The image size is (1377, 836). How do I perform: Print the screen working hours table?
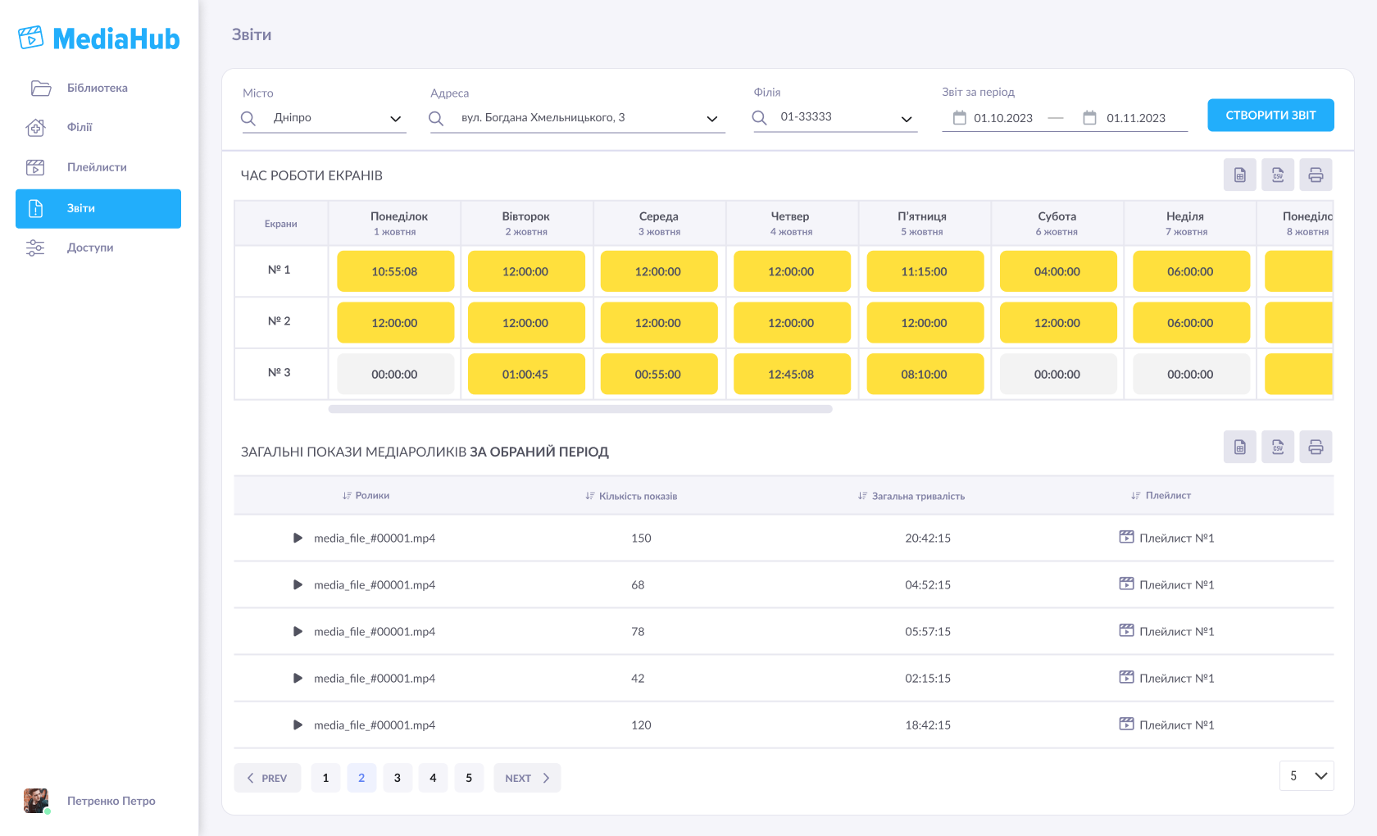(x=1315, y=175)
